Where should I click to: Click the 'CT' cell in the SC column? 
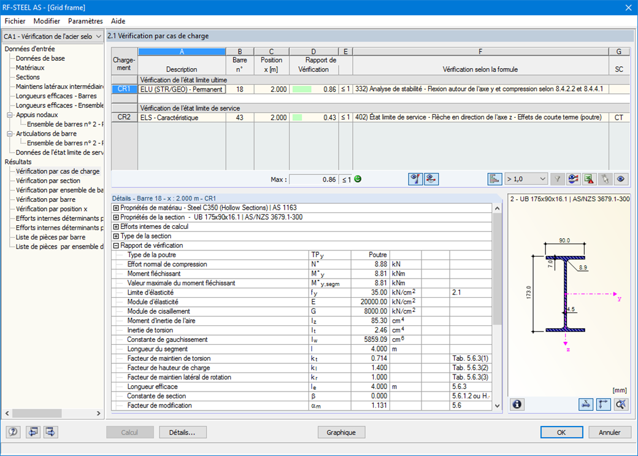coord(619,117)
